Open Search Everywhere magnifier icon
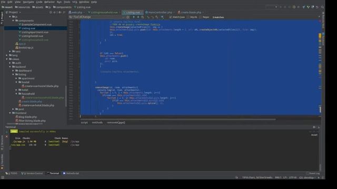337x189 pixels. tap(322, 7)
